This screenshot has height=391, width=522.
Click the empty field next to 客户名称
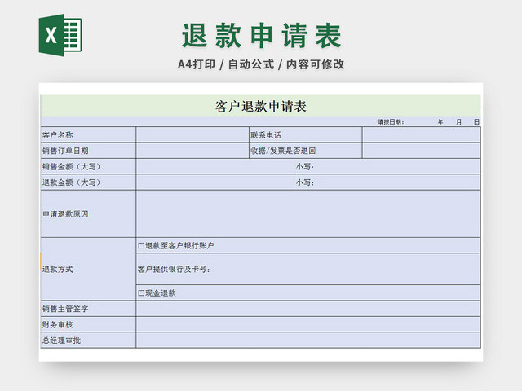[x=192, y=135]
